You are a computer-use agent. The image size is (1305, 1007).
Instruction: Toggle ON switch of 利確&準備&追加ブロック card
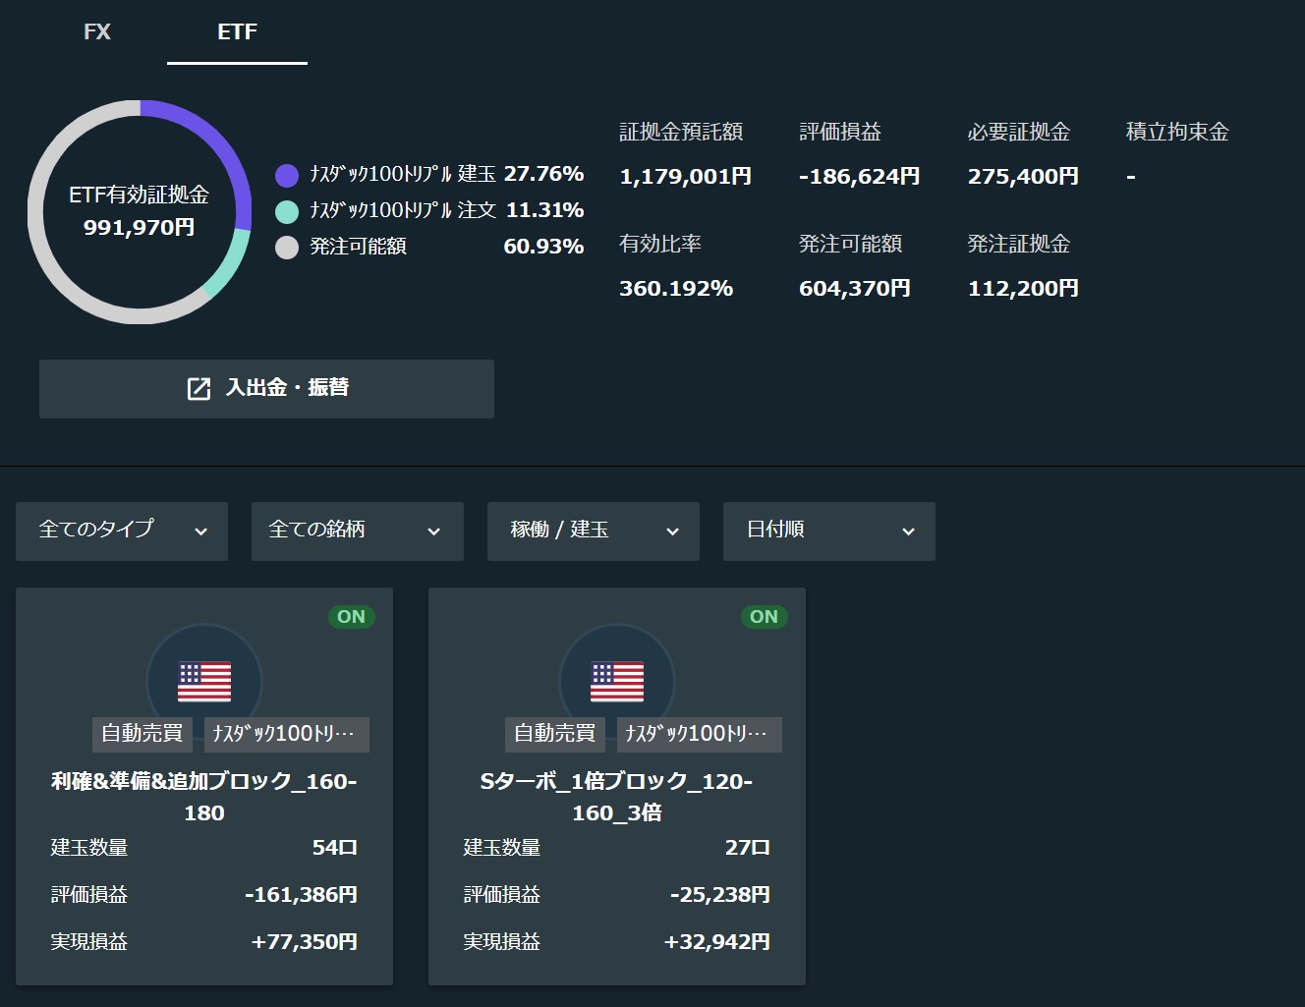(351, 617)
